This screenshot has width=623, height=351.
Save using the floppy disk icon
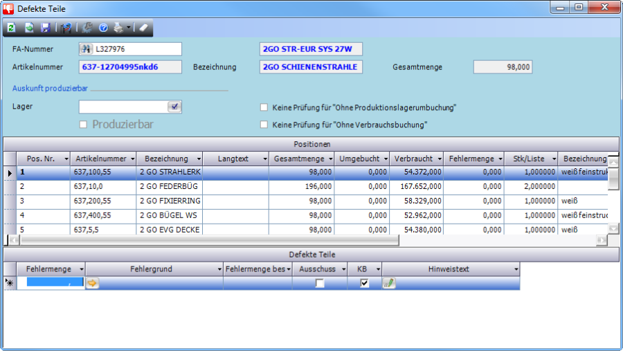(x=46, y=28)
